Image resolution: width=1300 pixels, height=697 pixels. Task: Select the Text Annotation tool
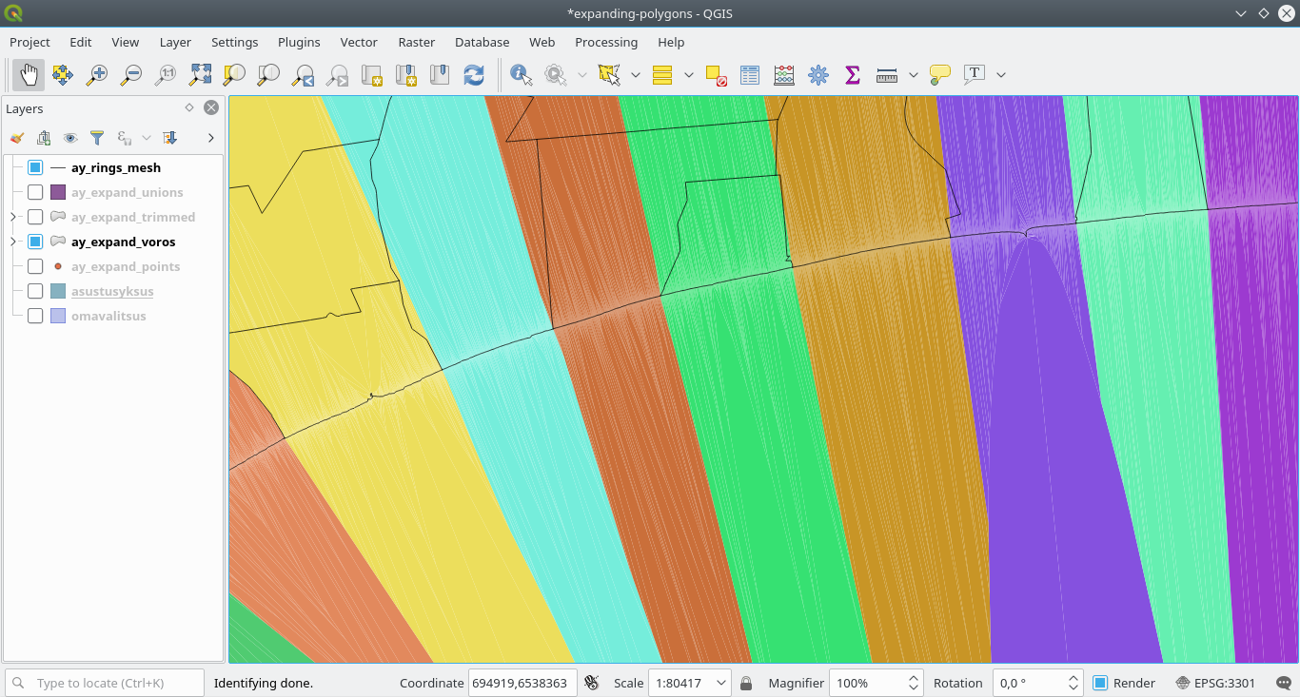(x=975, y=74)
